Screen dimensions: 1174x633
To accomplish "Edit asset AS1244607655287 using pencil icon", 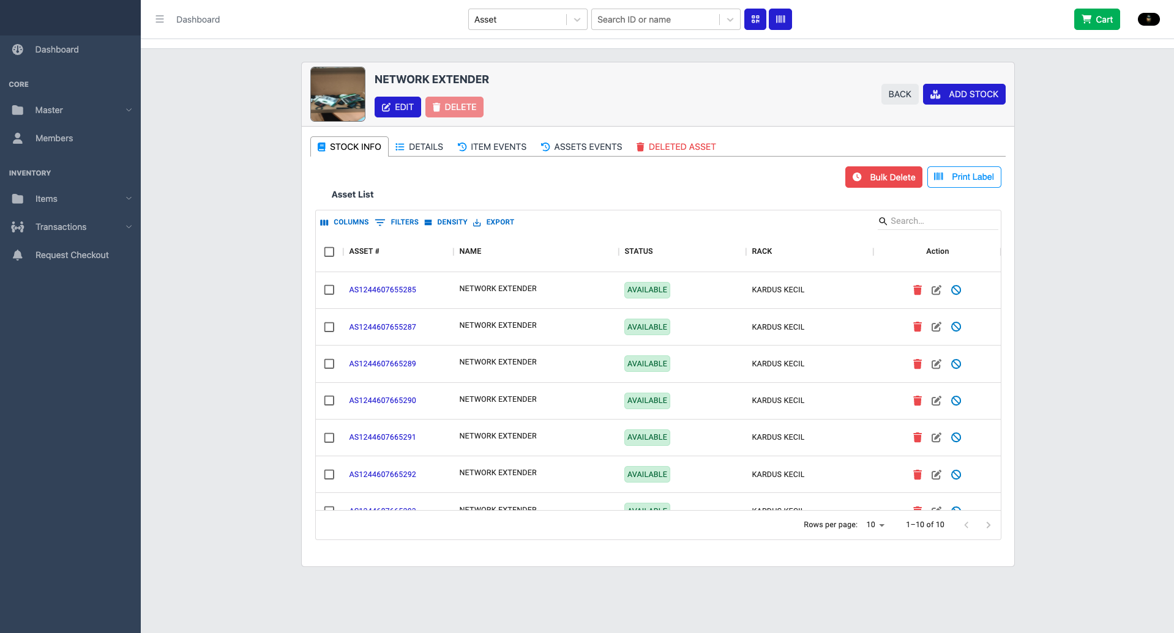I will [936, 327].
